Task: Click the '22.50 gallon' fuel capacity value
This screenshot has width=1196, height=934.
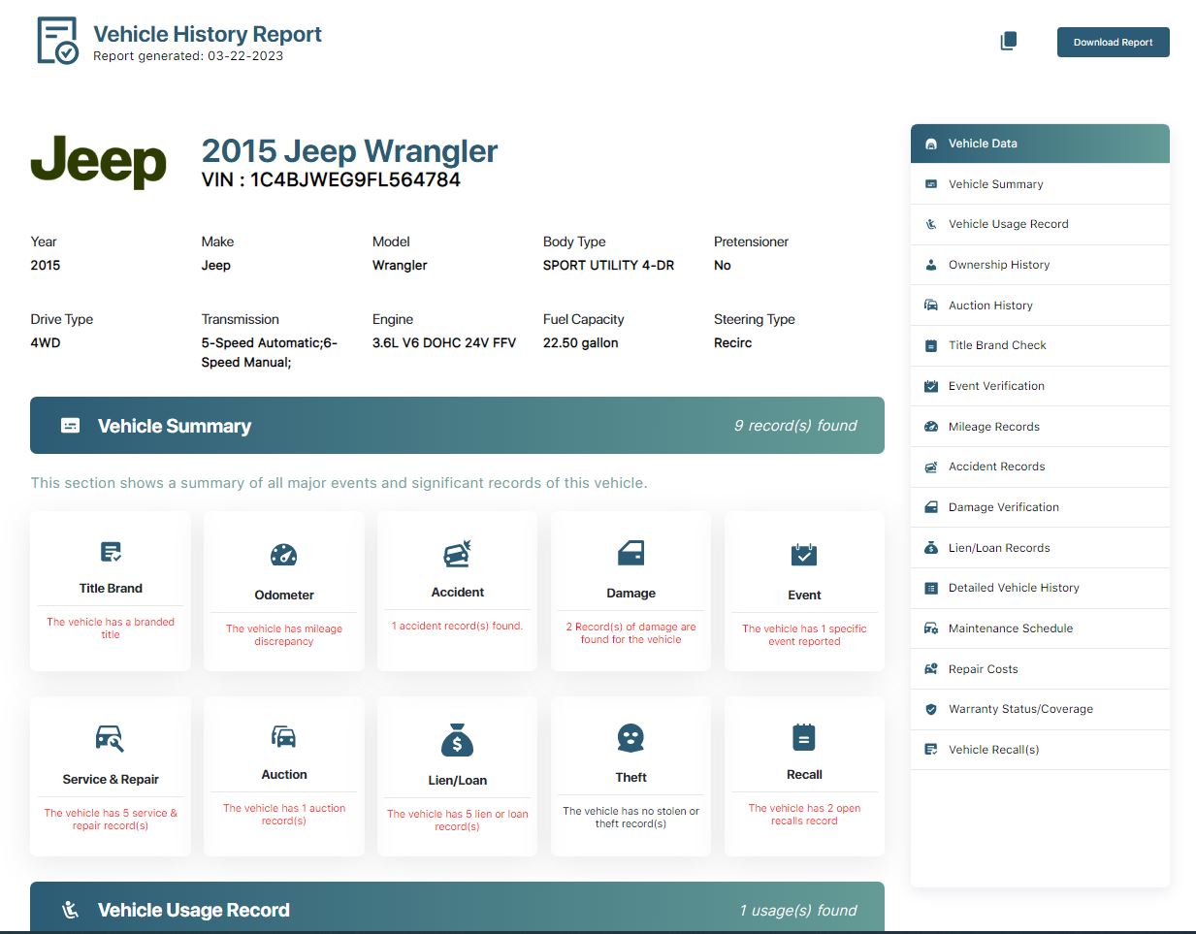Action: (x=580, y=342)
